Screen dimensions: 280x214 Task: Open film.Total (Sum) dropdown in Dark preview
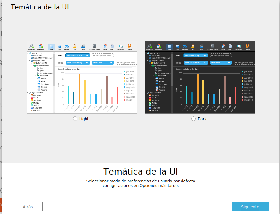(x=196, y=62)
